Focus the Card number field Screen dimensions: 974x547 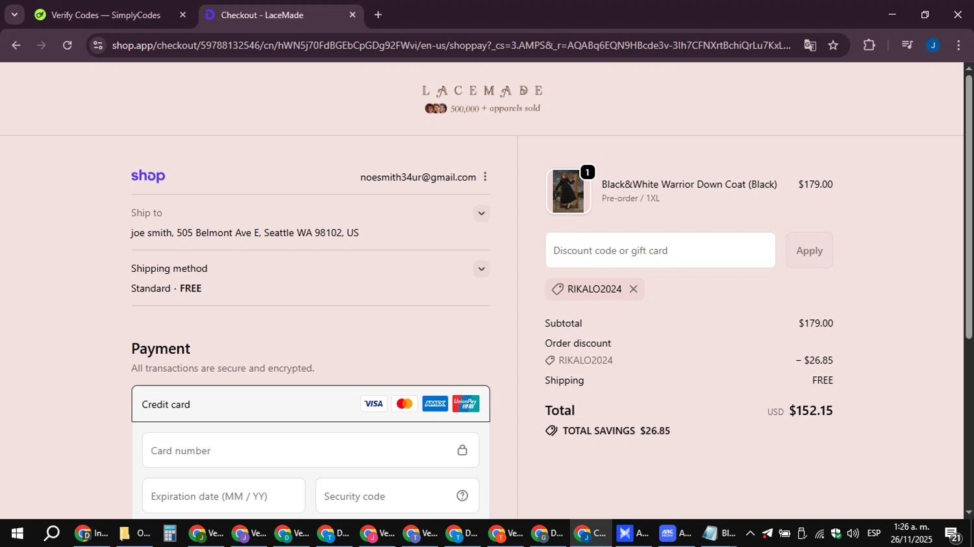pos(310,450)
